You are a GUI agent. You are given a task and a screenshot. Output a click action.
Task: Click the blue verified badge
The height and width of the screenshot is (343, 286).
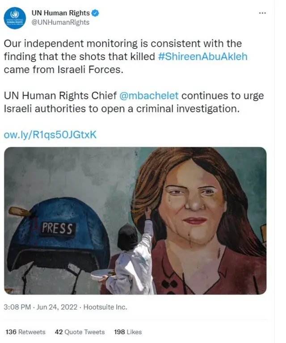[x=96, y=13]
